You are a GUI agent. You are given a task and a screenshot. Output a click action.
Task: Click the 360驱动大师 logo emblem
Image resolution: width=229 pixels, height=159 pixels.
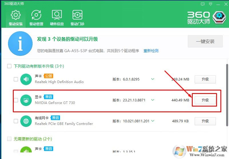[219, 17]
